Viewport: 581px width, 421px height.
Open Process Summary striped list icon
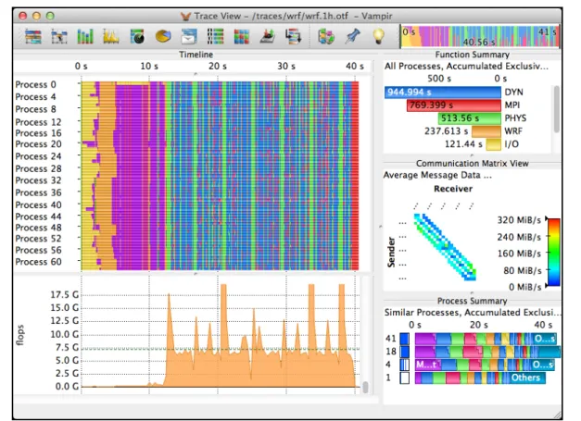(215, 37)
